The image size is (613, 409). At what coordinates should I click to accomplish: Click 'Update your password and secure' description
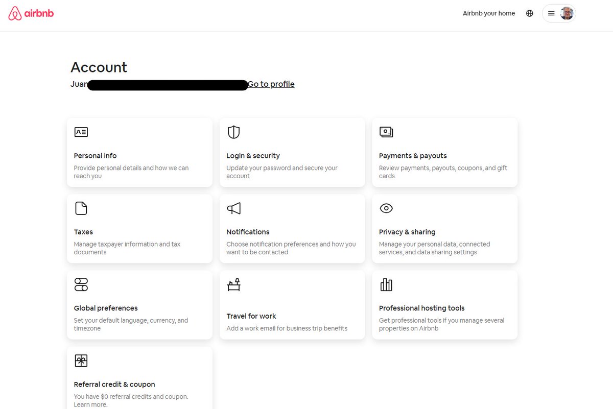(282, 172)
